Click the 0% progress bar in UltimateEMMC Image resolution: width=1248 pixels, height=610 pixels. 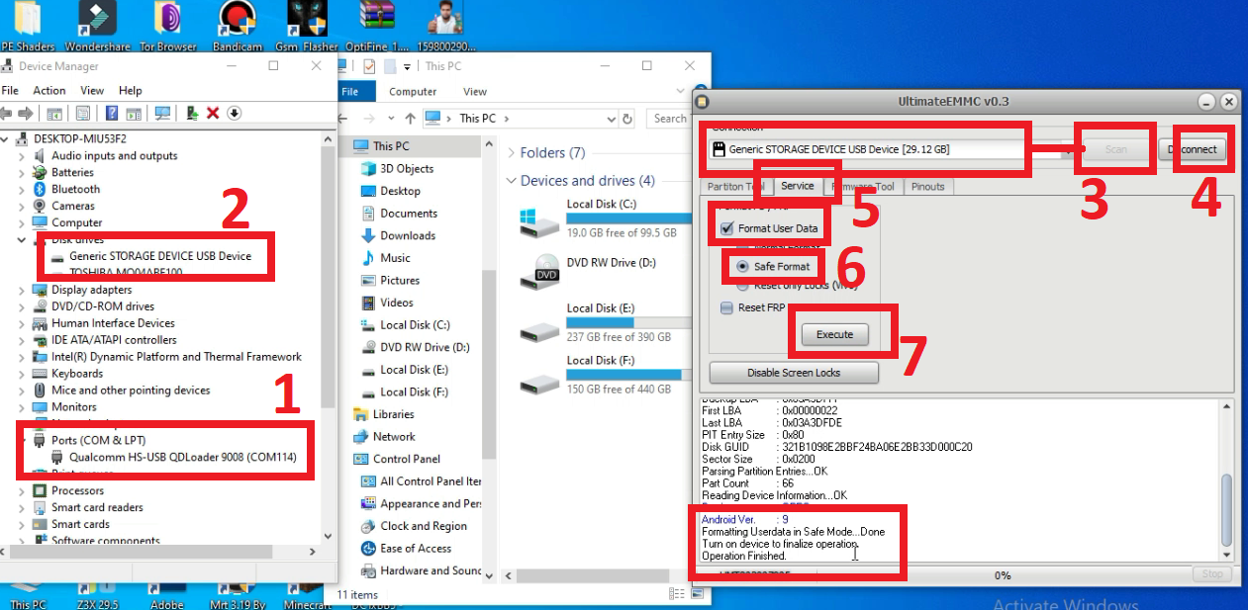pos(1002,574)
